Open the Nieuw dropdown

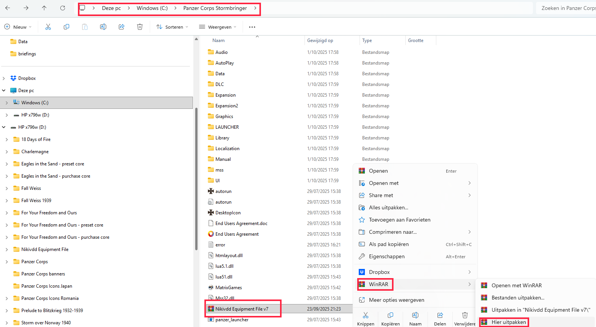tap(18, 27)
